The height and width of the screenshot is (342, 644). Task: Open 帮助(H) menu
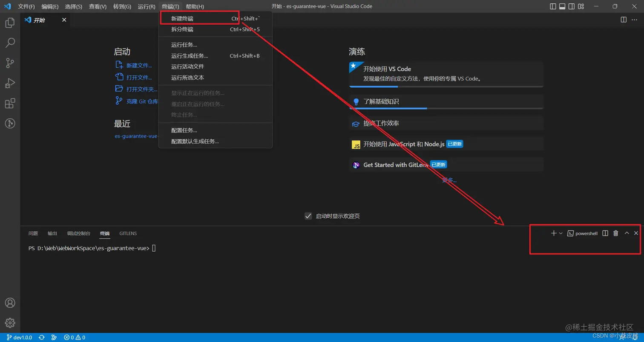[x=195, y=6]
